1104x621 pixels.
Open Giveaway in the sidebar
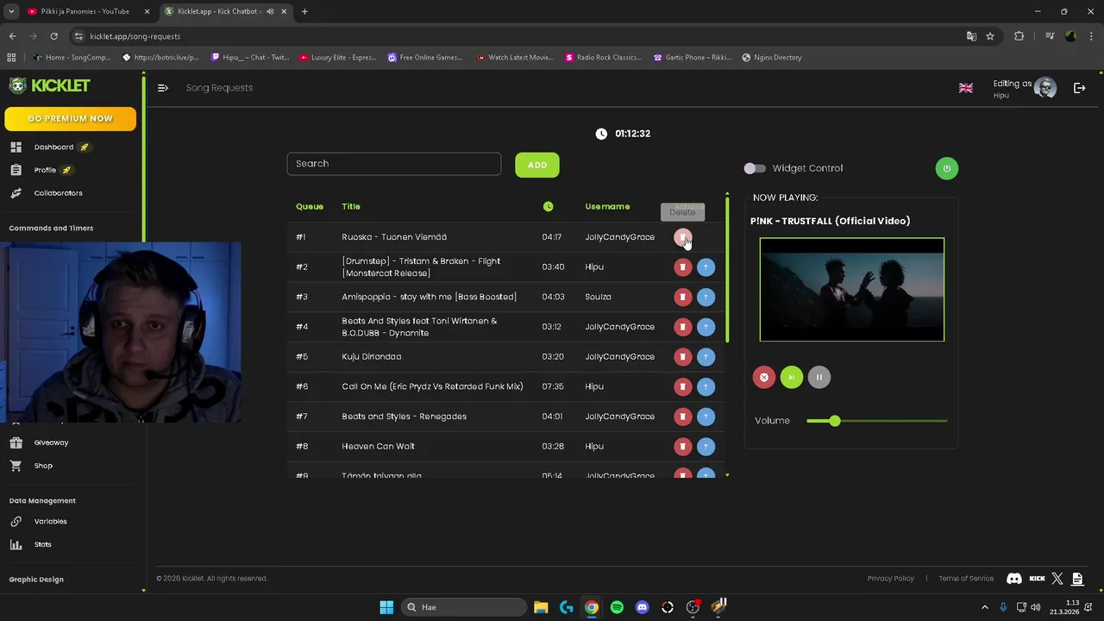51,442
